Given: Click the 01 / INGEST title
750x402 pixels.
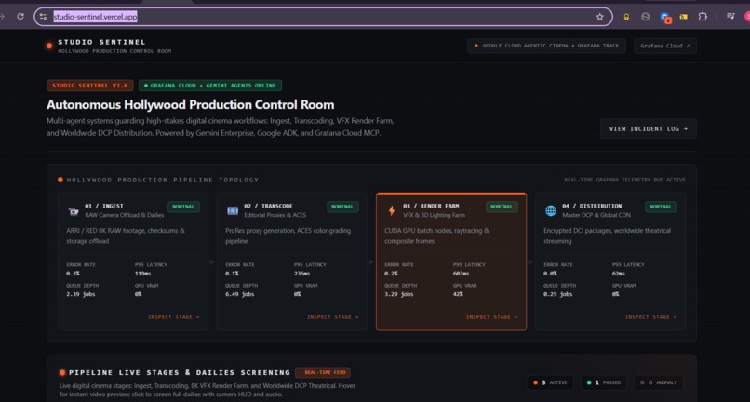Looking at the screenshot, I should [104, 207].
